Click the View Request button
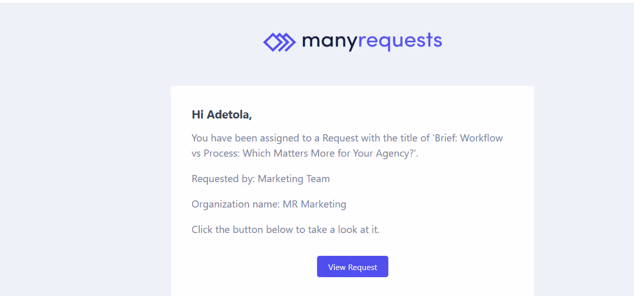 coord(353,267)
